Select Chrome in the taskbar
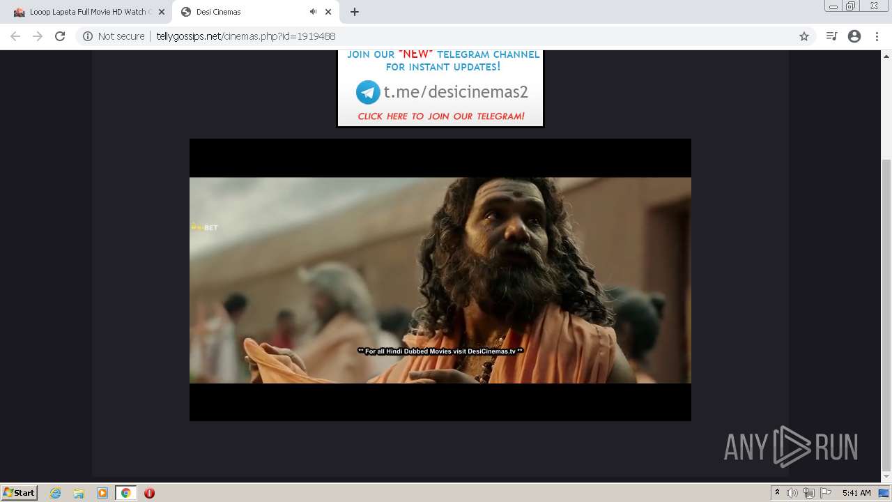Image resolution: width=892 pixels, height=502 pixels. pos(125,493)
